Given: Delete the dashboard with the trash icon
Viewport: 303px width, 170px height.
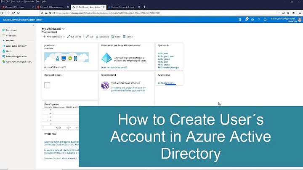Looking at the screenshot, I should coord(128,37).
